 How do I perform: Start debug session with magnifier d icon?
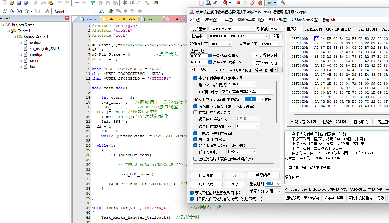point(225,3)
